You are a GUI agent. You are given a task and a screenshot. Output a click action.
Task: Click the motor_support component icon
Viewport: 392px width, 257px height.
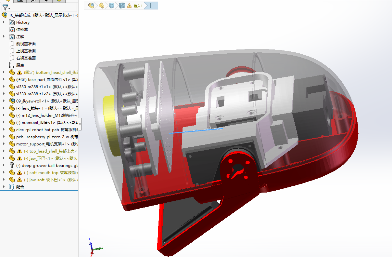(x=12, y=144)
